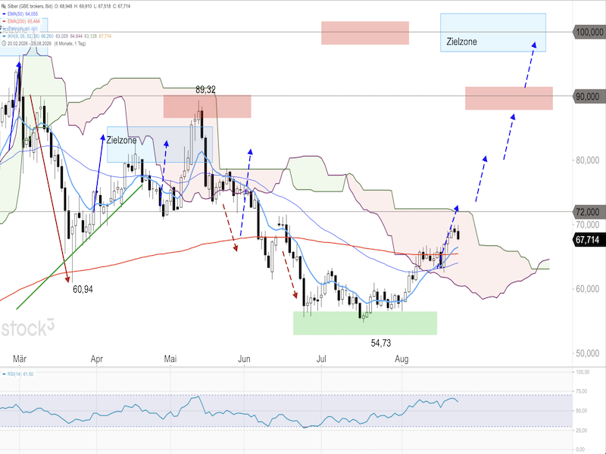The width and height of the screenshot is (606, 454).
Task: Click the red EMA(200) legend marker
Action: (4, 21)
